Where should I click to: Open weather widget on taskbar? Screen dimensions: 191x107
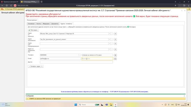(6, 105)
